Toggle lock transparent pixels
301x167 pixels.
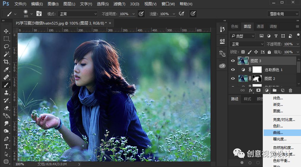pos(243,52)
